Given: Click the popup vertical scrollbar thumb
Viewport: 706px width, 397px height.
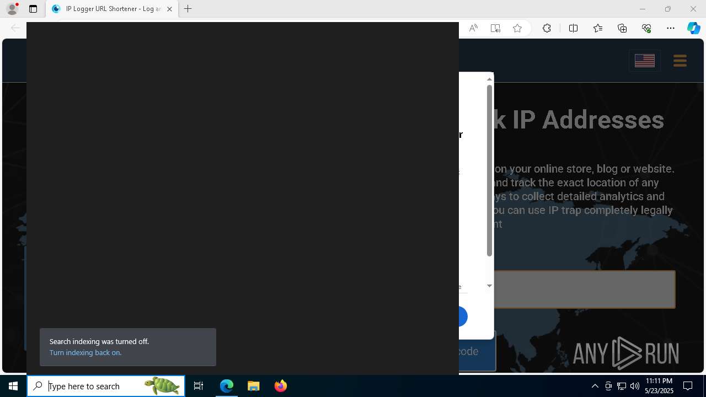Looking at the screenshot, I should tap(489, 171).
